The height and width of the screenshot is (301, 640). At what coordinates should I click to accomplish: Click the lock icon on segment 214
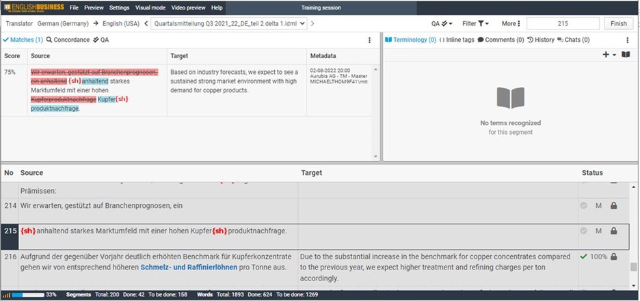pyautogui.click(x=613, y=206)
